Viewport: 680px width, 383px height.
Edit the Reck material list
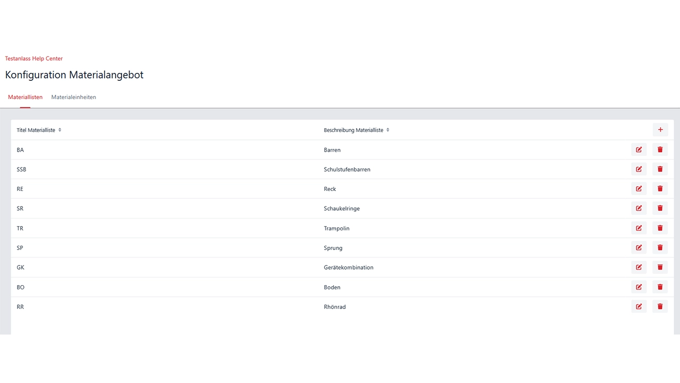point(639,189)
